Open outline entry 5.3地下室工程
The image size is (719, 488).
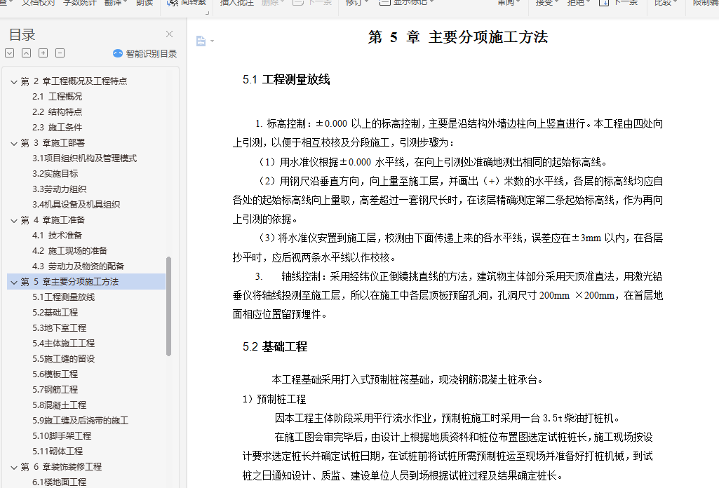coord(59,328)
